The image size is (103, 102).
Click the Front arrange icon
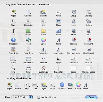(73, 31)
